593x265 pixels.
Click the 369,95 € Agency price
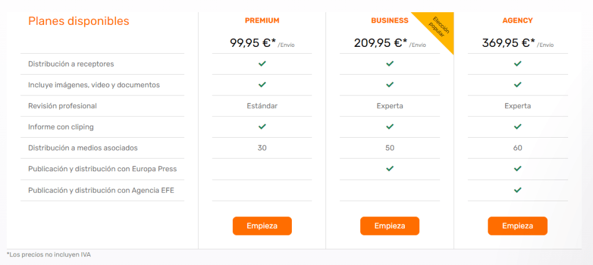click(x=508, y=43)
